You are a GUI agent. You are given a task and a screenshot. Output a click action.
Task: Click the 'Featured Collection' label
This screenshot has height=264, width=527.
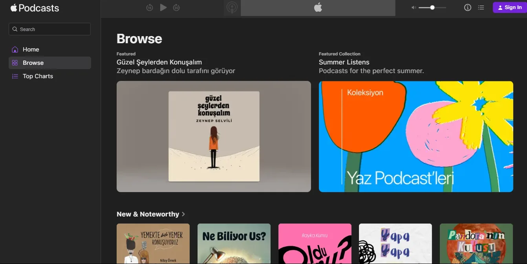click(x=340, y=54)
